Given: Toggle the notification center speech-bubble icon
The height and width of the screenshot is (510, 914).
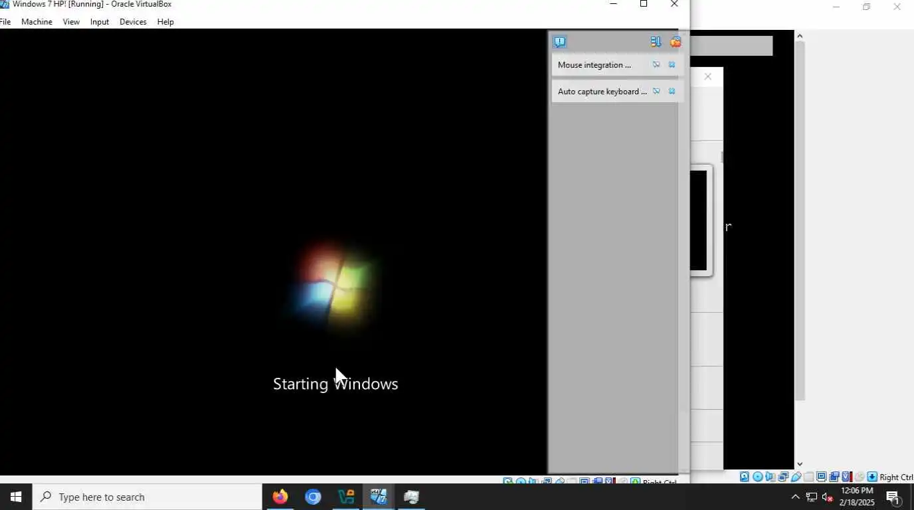Looking at the screenshot, I should (560, 42).
